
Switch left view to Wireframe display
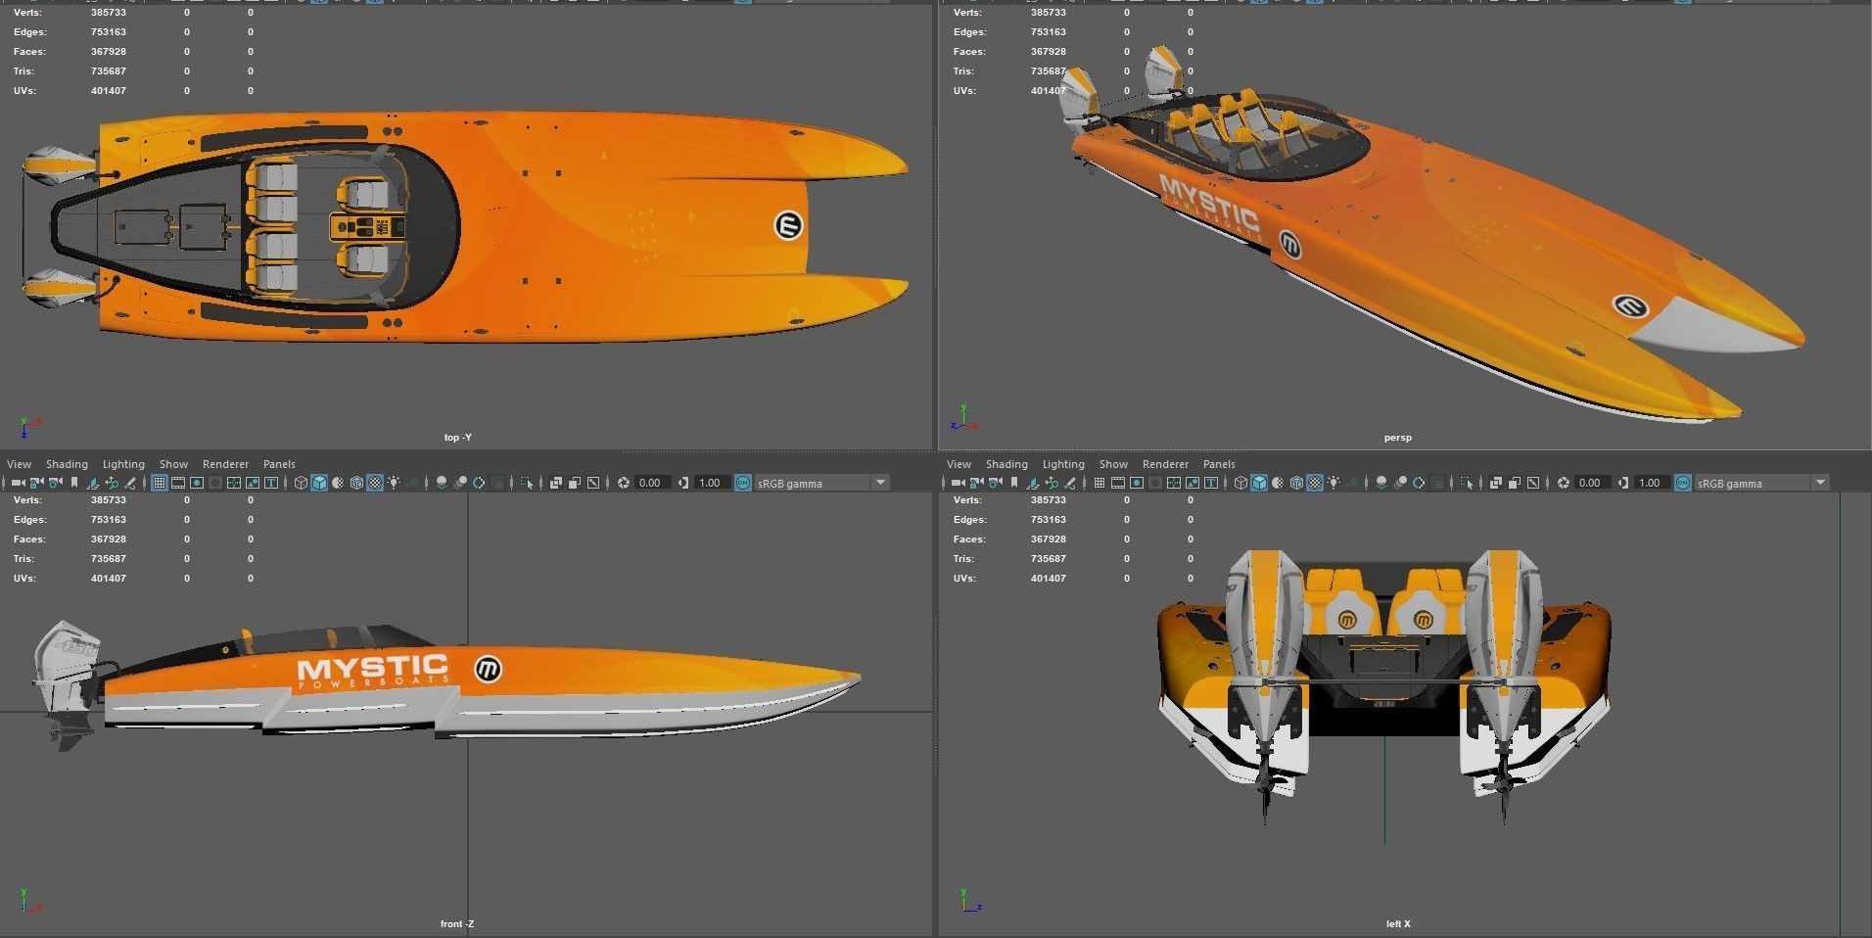(x=1240, y=483)
